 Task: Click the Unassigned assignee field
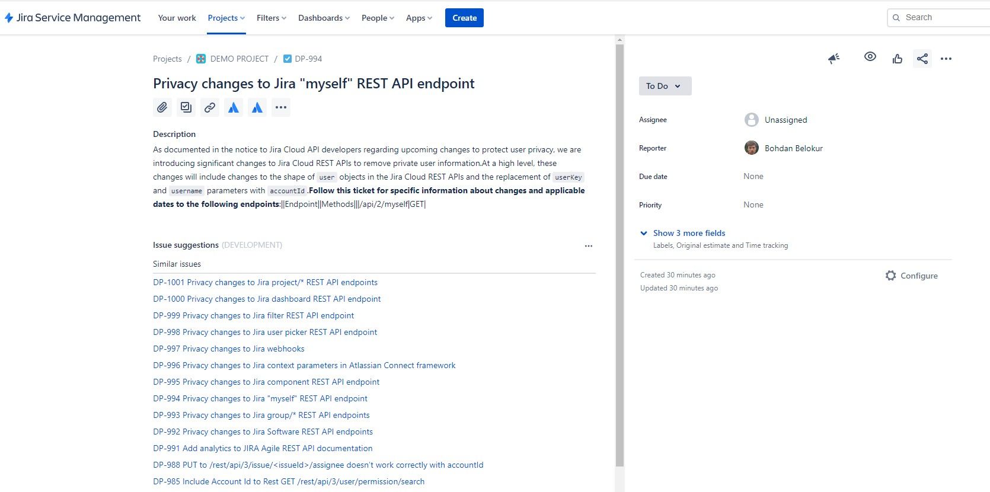pyautogui.click(x=785, y=120)
